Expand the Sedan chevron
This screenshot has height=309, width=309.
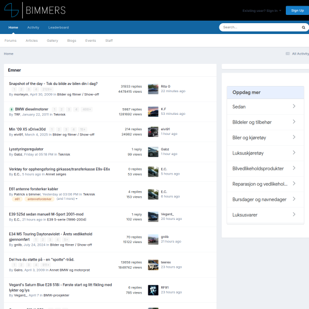click(294, 106)
